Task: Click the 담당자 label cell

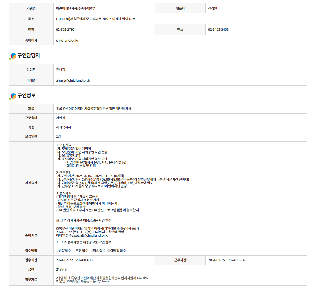Action: pos(31,69)
